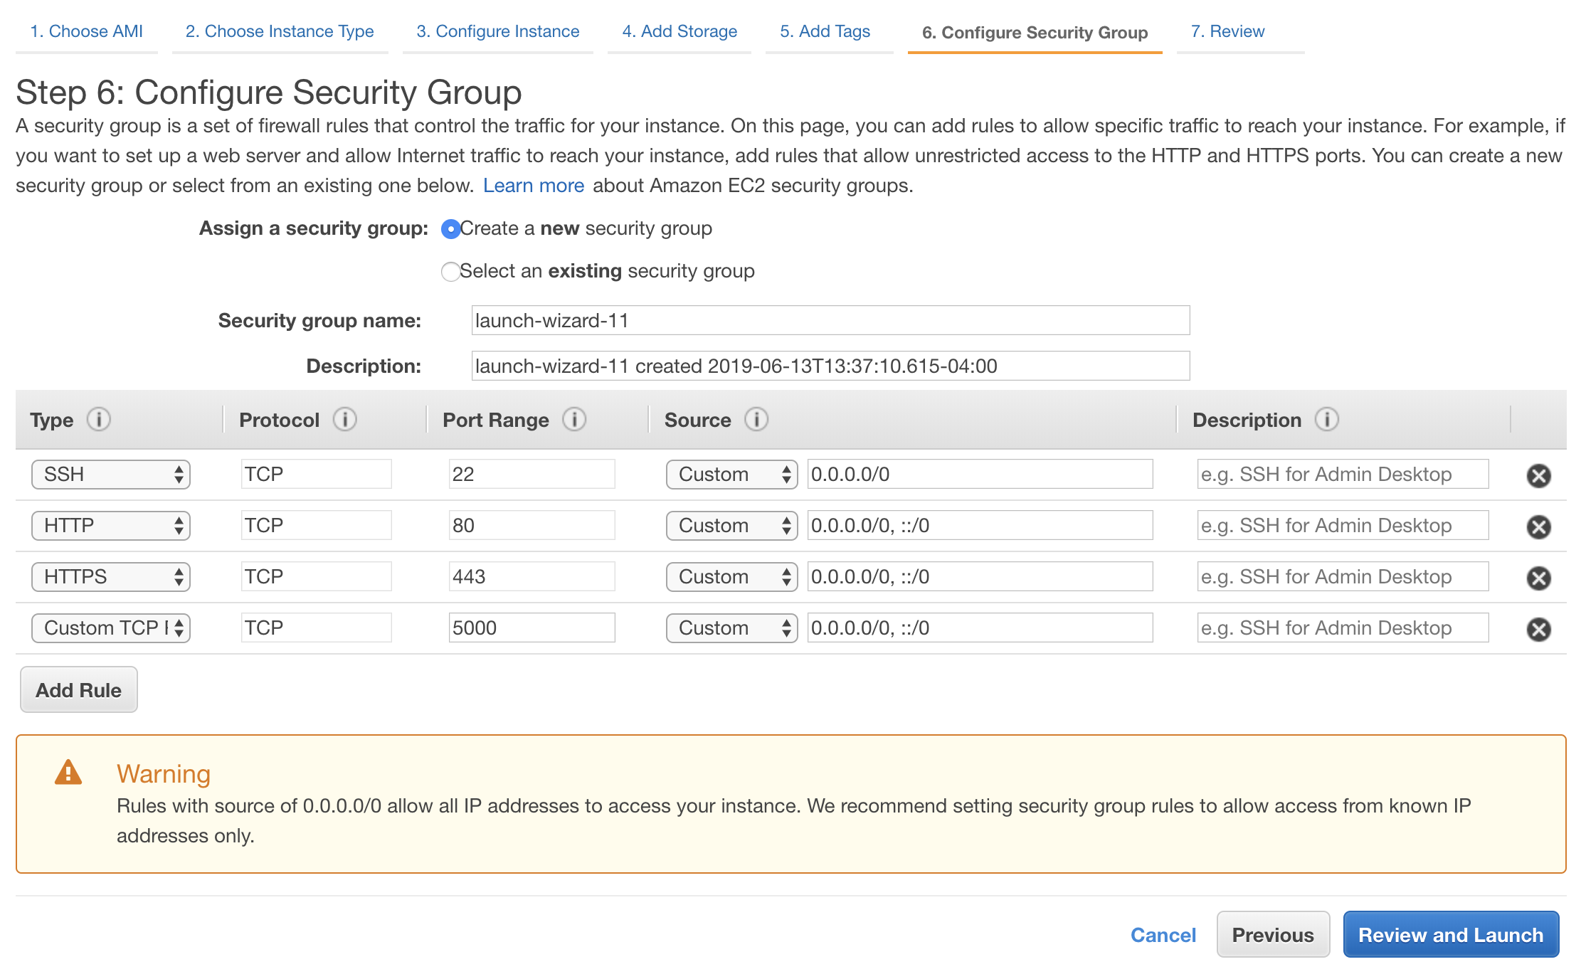Remove the HTTP port 80 rule
This screenshot has width=1581, height=979.
(1539, 526)
